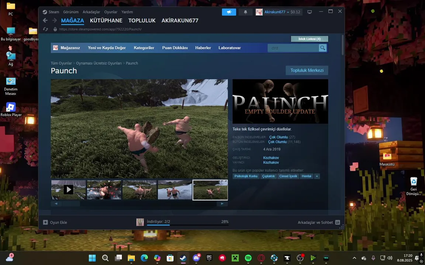This screenshot has height=265, width=425.
Task: Open the Arkadaşlar ve Sohbet friends icon
Action: (x=338, y=222)
